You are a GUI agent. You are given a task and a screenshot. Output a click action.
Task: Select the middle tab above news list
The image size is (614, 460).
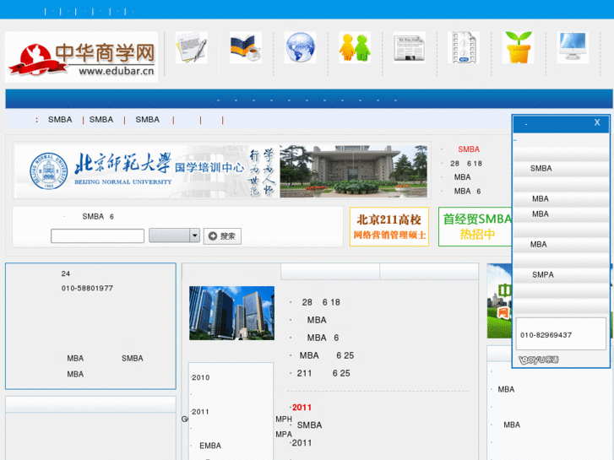[x=330, y=271]
